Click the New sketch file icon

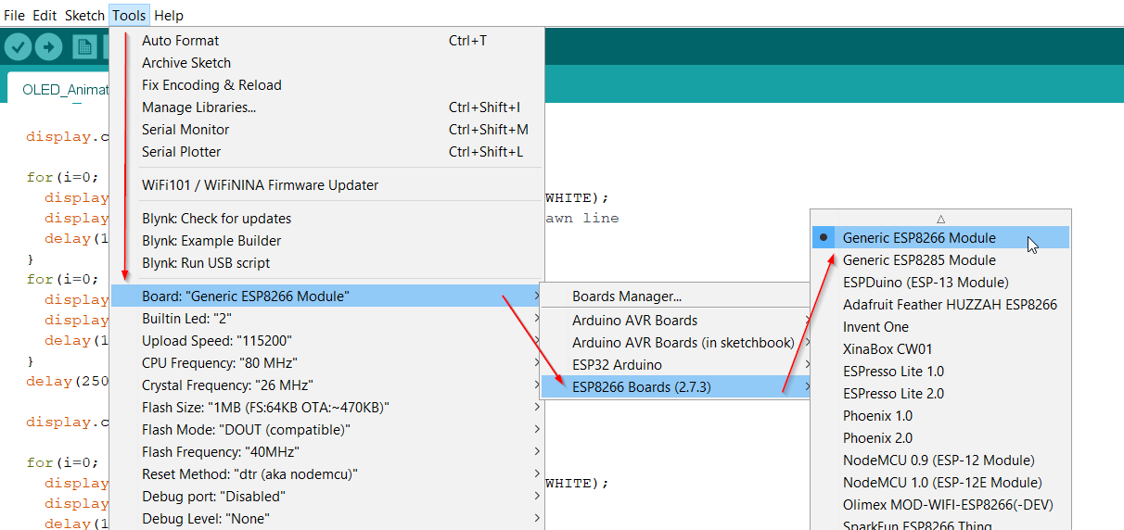point(84,46)
